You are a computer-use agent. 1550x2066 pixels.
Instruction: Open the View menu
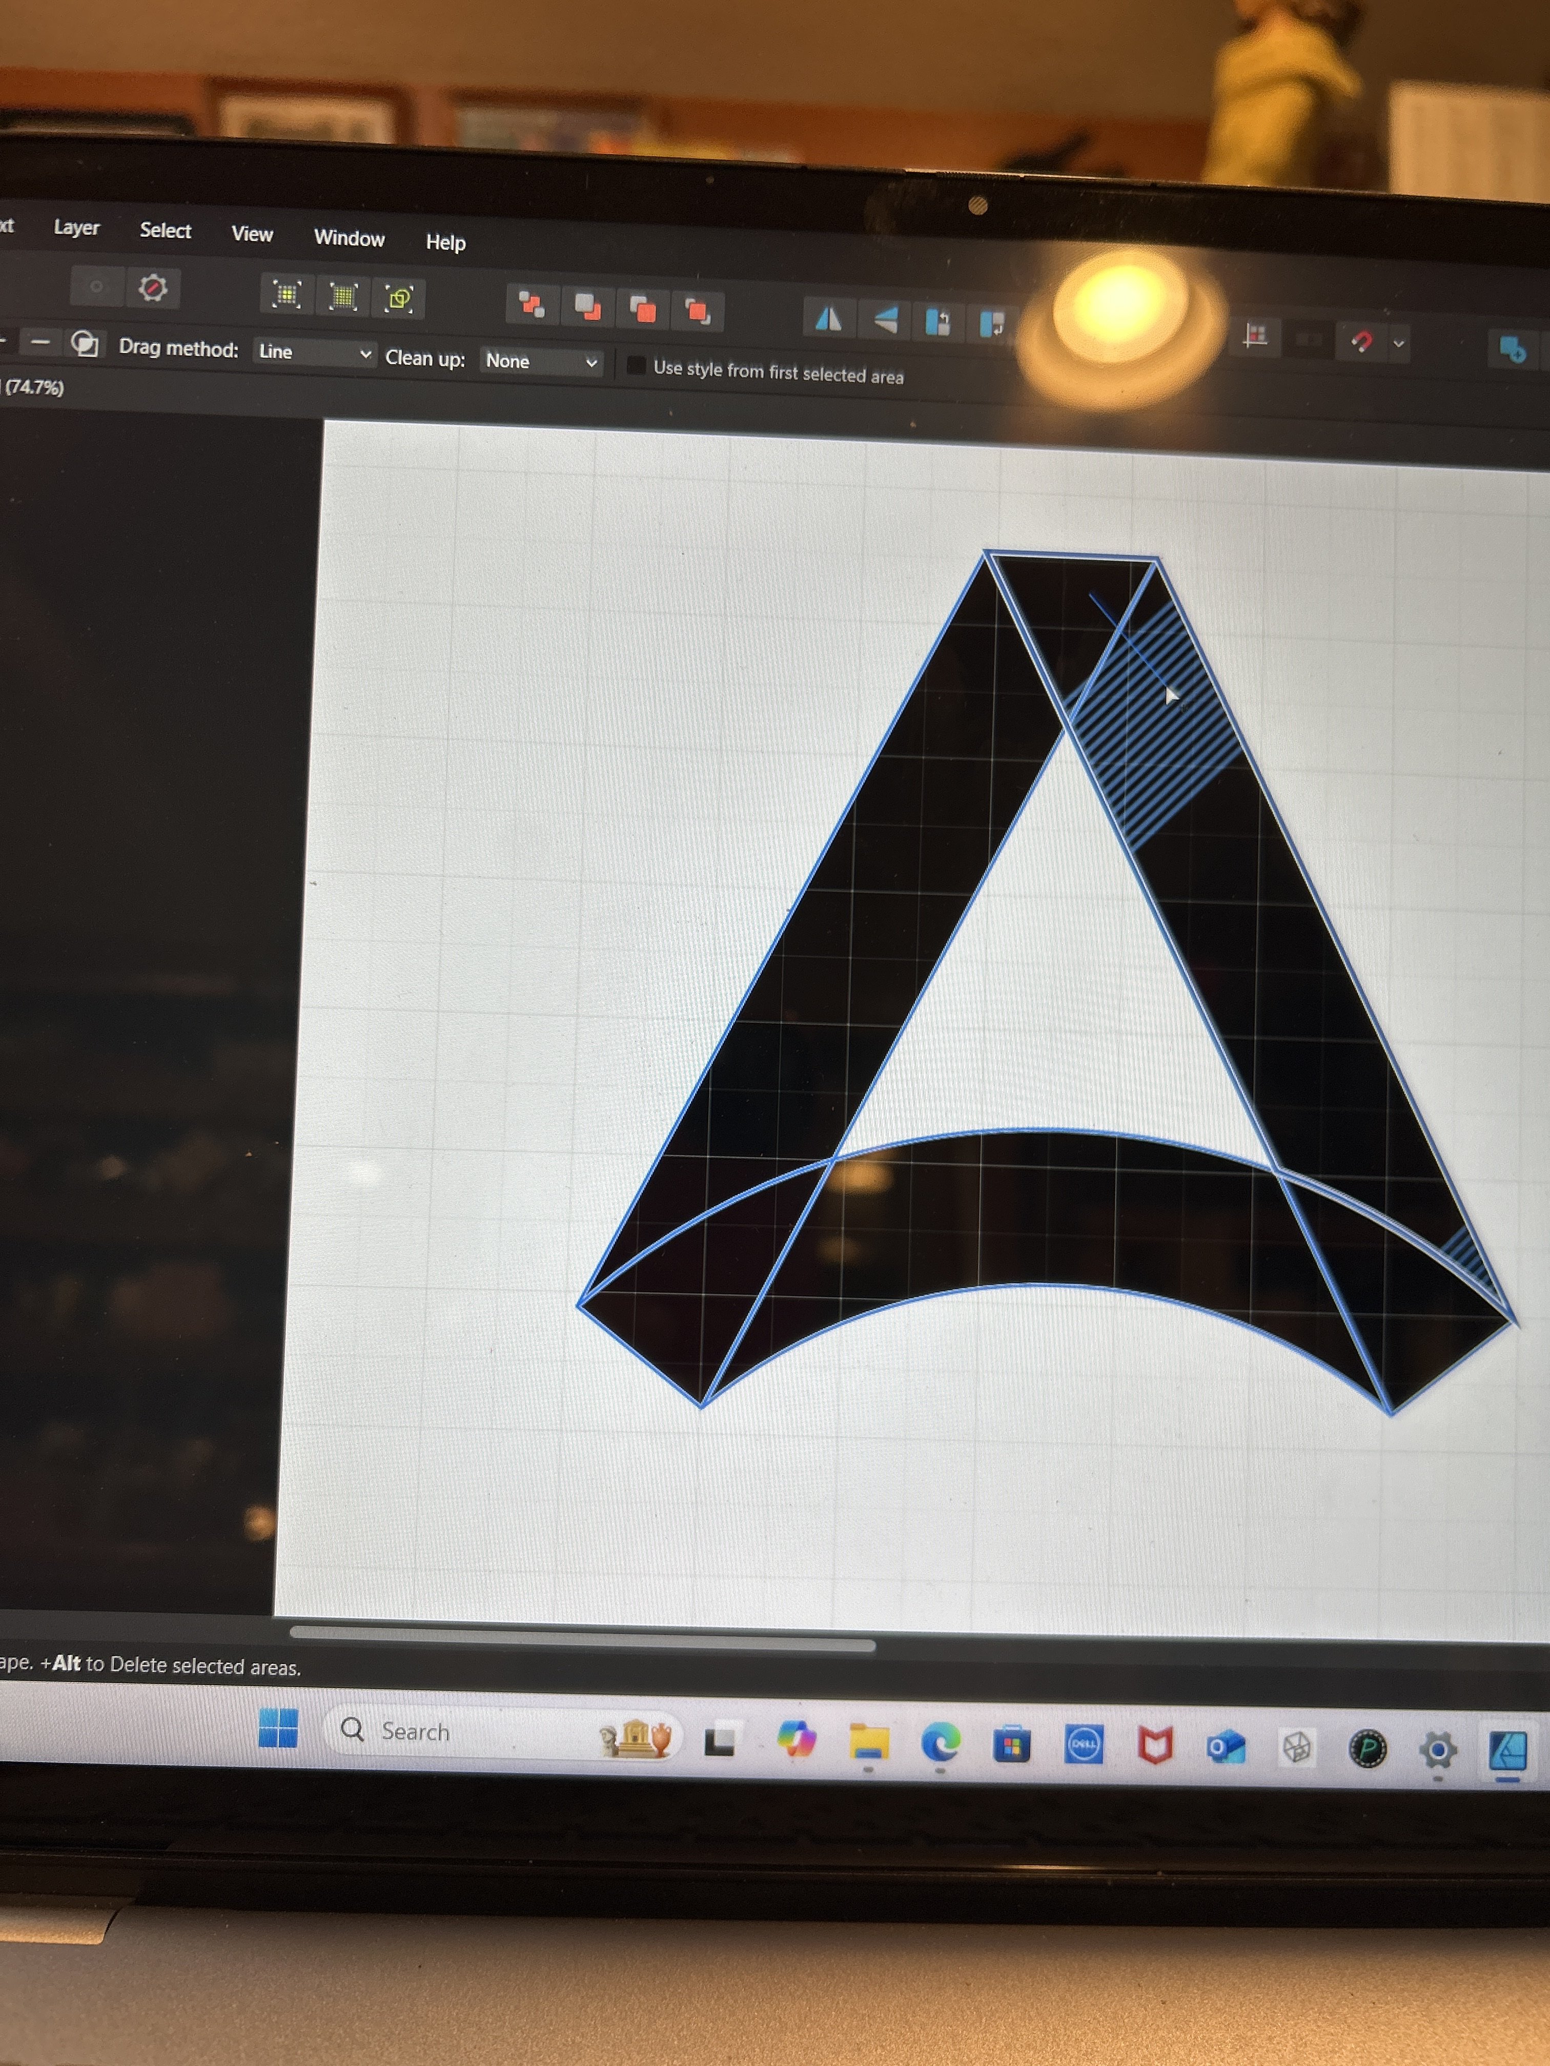pos(252,235)
